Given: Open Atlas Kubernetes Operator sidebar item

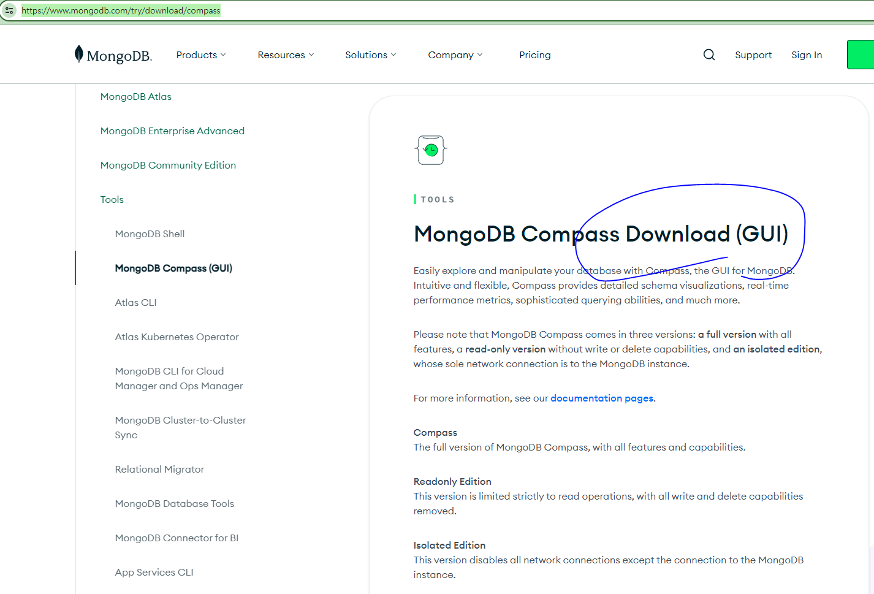Looking at the screenshot, I should pyautogui.click(x=177, y=337).
